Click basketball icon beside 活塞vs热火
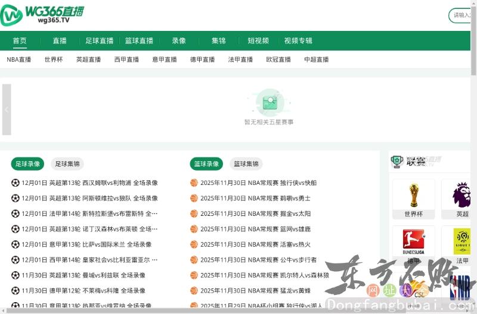 tap(194, 244)
